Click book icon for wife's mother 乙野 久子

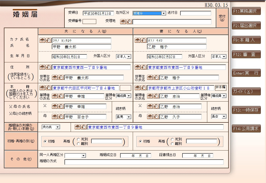(150, 117)
